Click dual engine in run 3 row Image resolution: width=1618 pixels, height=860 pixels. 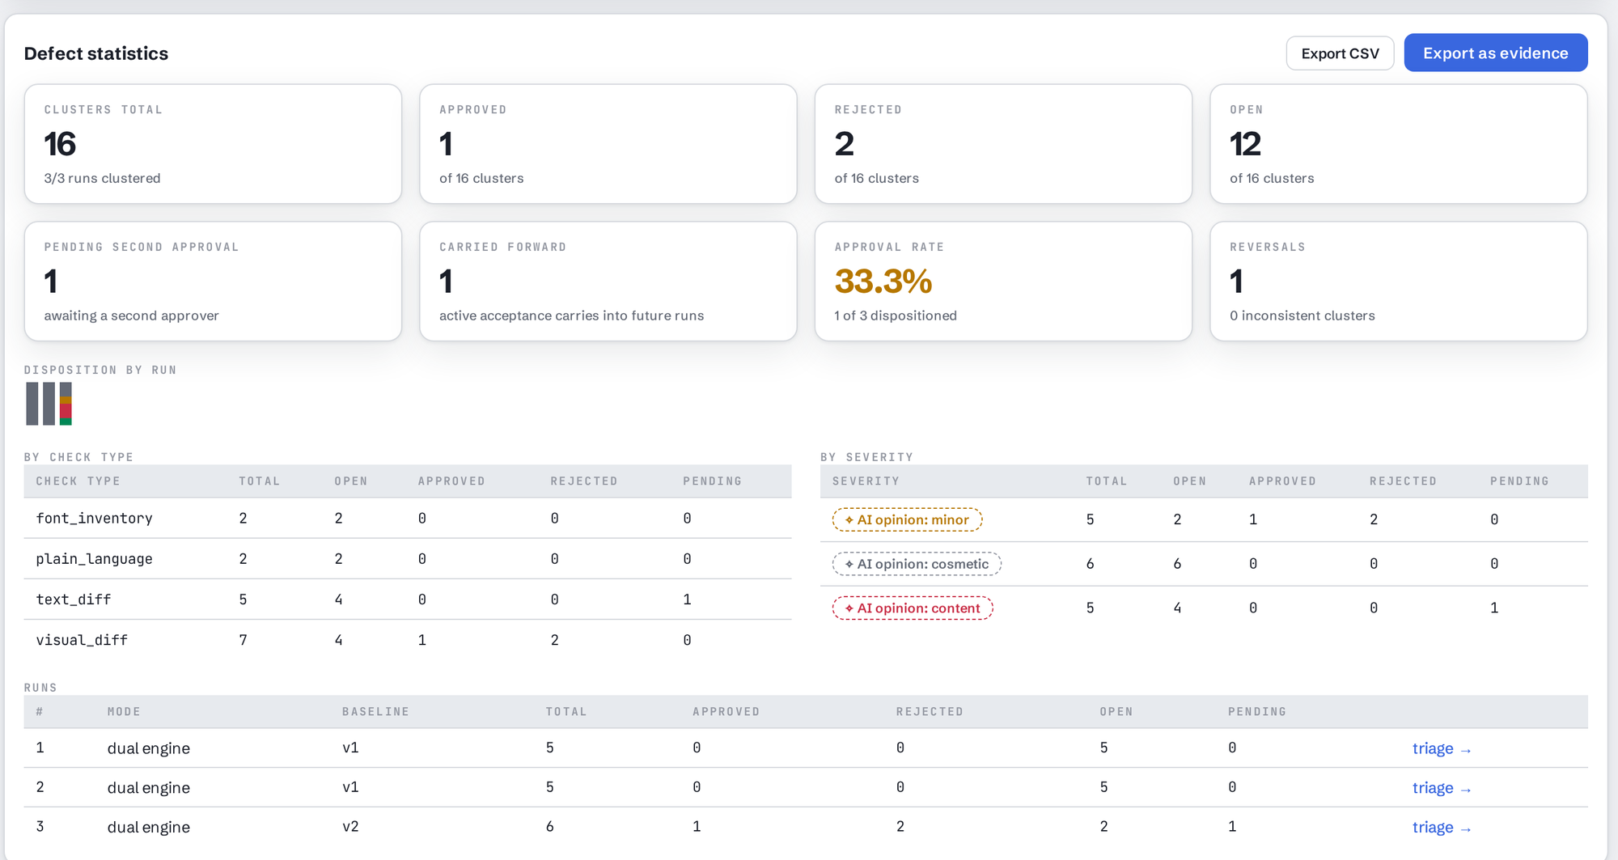[149, 827]
